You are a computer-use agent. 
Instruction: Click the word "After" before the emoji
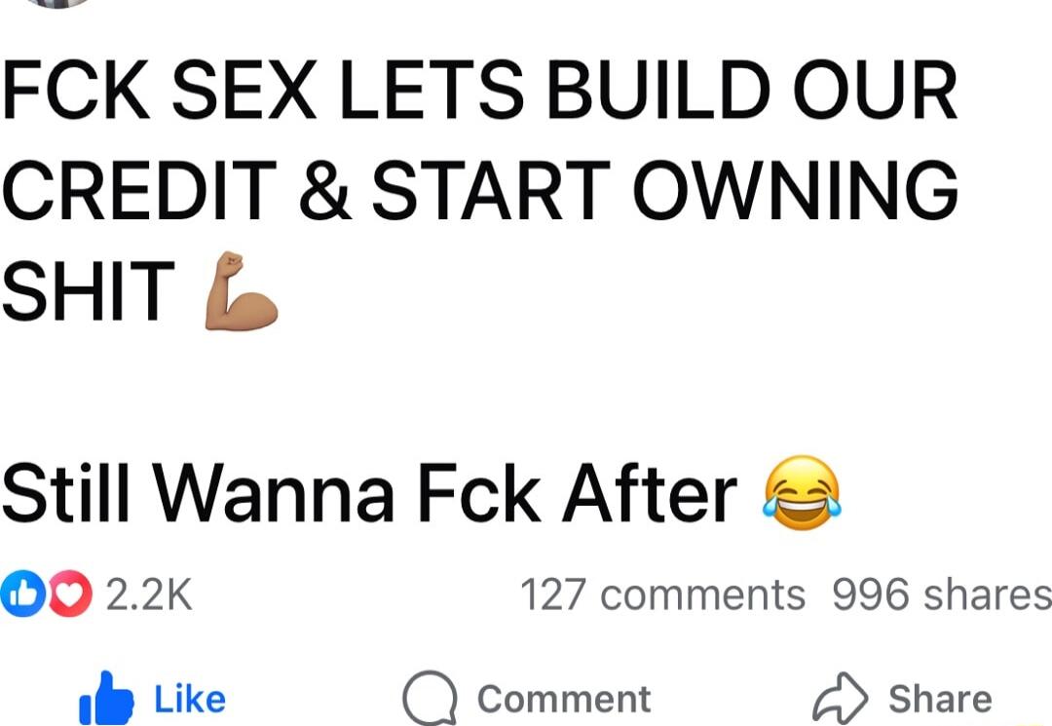coord(650,493)
